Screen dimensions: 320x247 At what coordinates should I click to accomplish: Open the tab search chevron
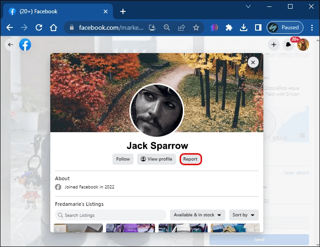click(248, 6)
